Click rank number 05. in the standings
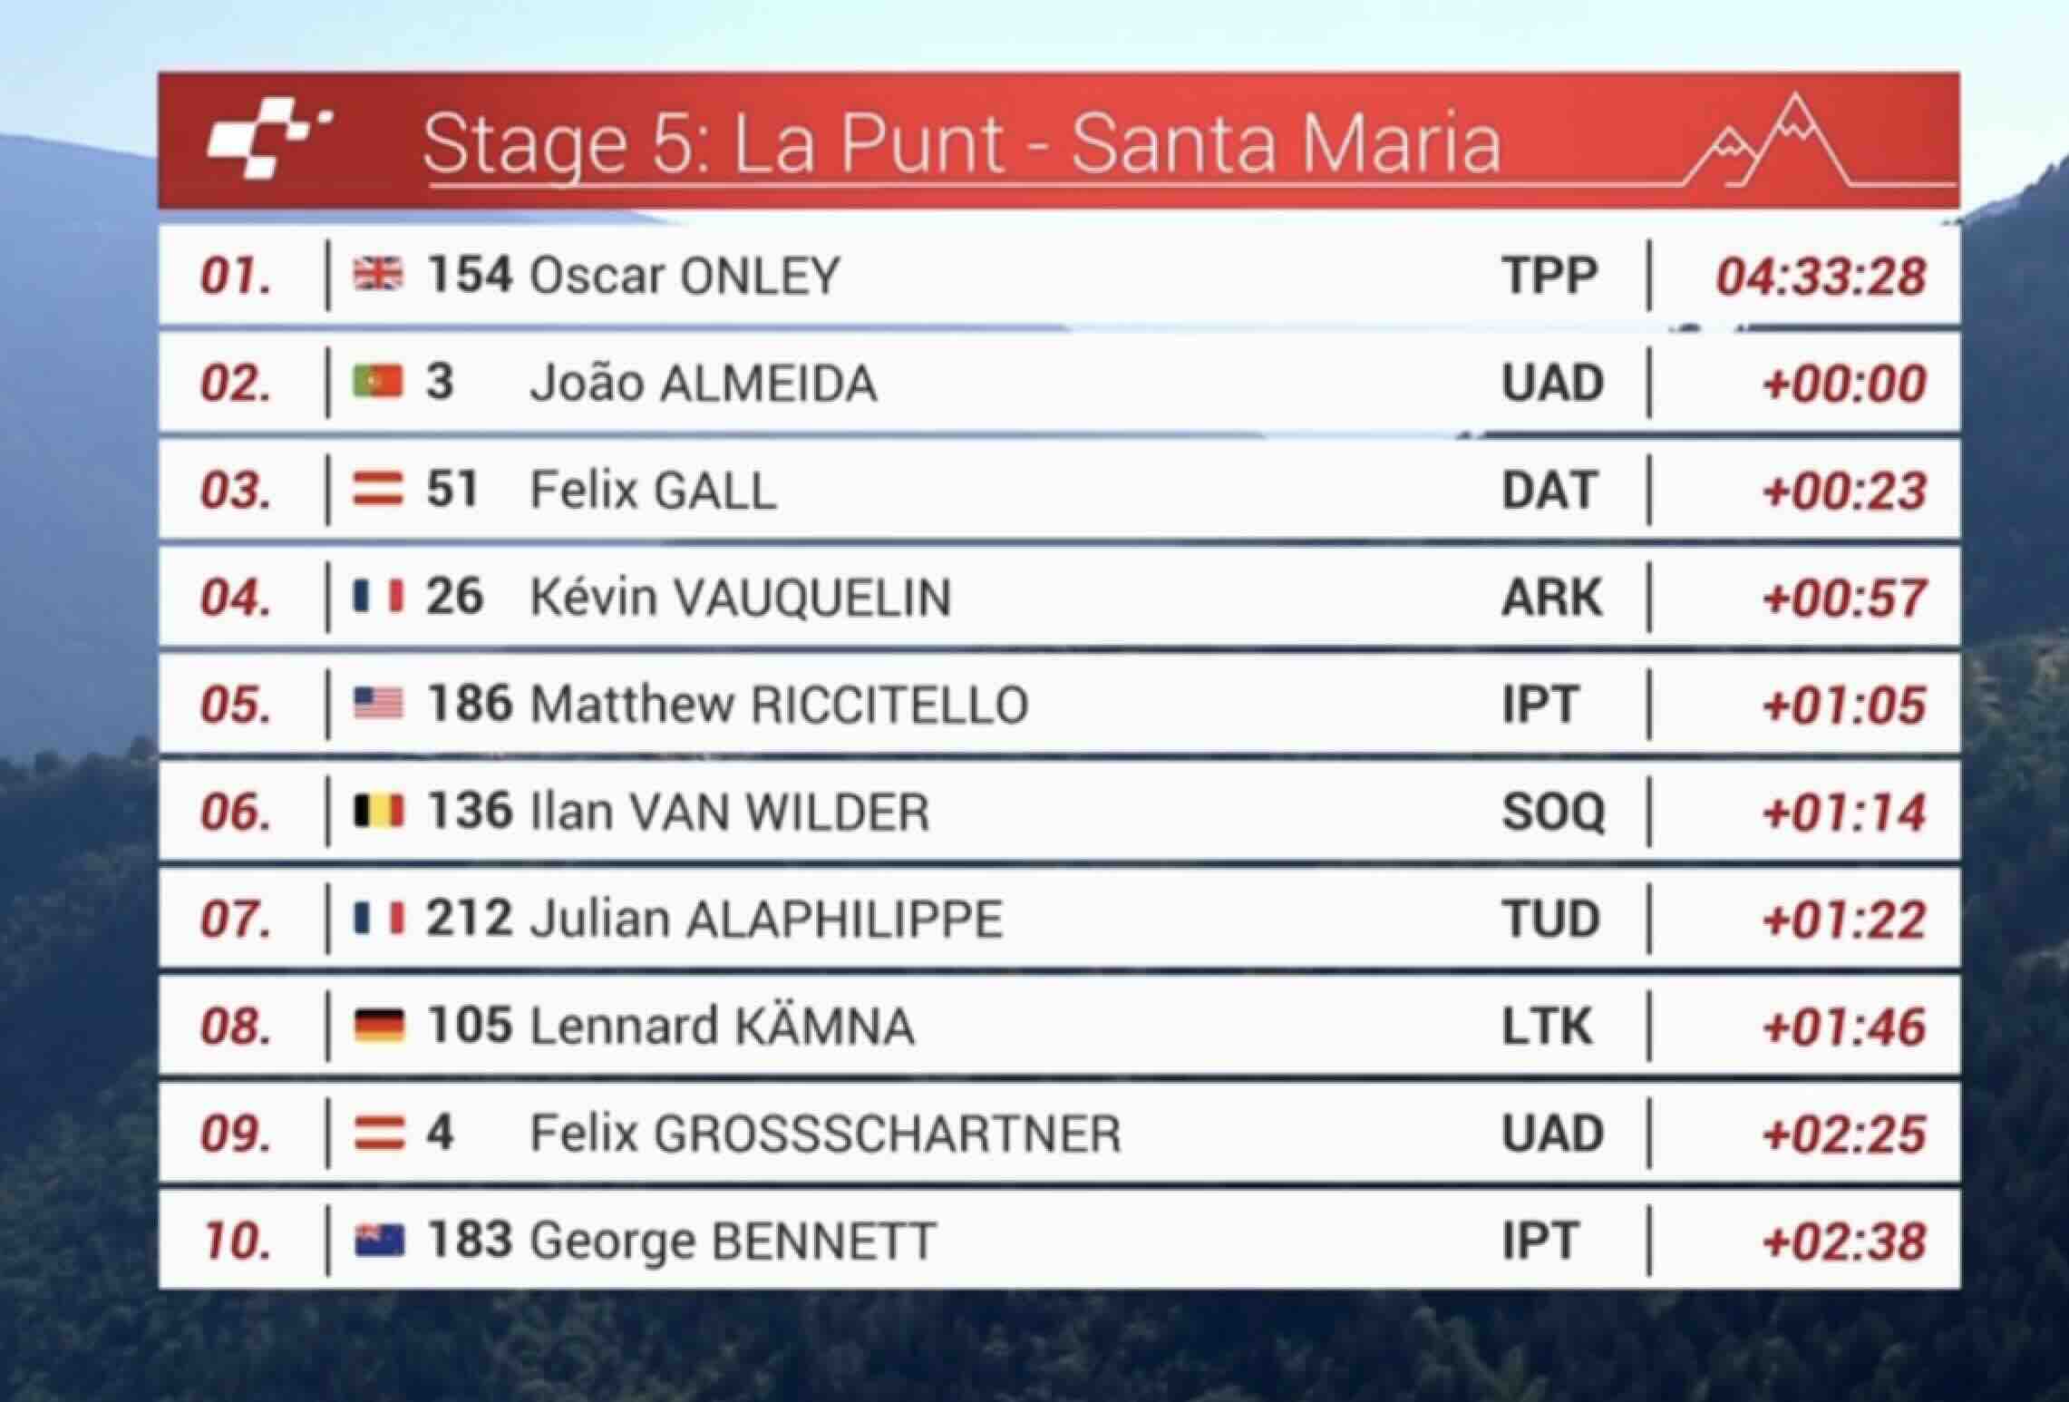2069x1402 pixels. click(x=236, y=705)
